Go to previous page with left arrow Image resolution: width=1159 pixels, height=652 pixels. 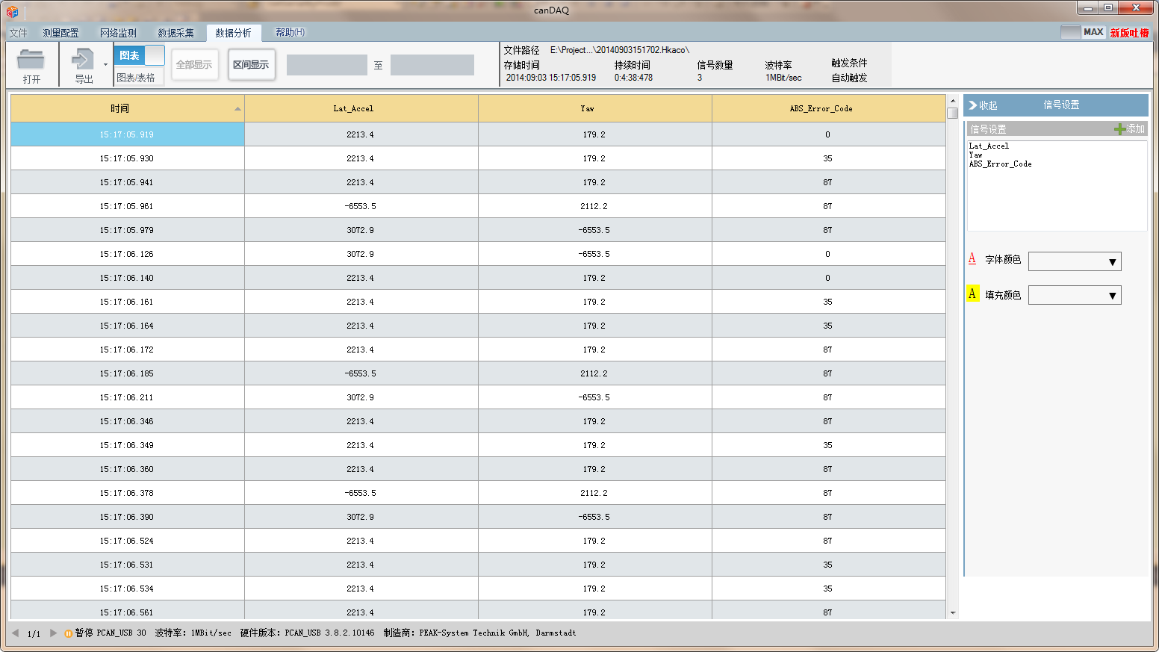point(15,633)
